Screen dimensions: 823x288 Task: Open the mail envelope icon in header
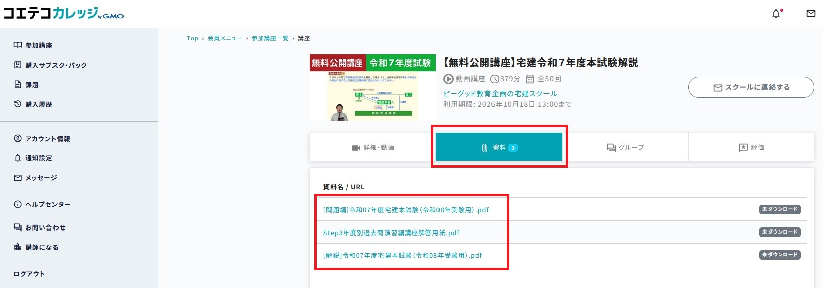(811, 14)
